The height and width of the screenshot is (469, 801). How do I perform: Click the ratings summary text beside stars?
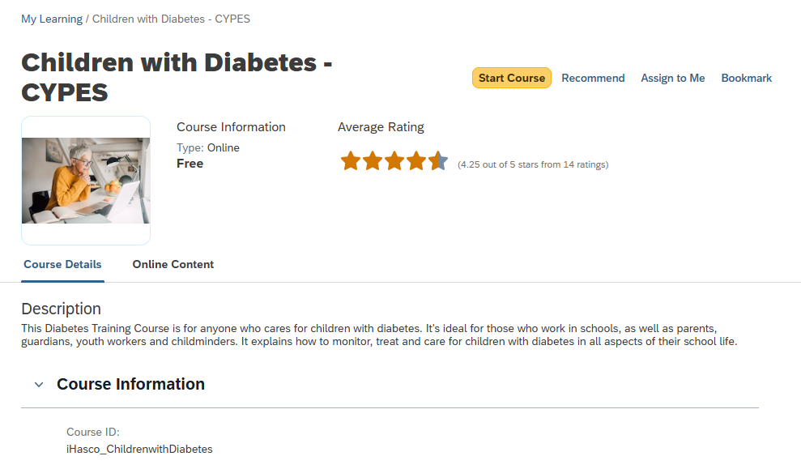pos(533,165)
